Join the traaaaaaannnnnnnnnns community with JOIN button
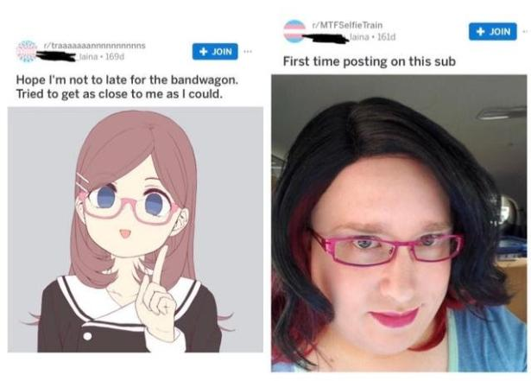Image resolution: width=531 pixels, height=381 pixels. pyautogui.click(x=215, y=52)
